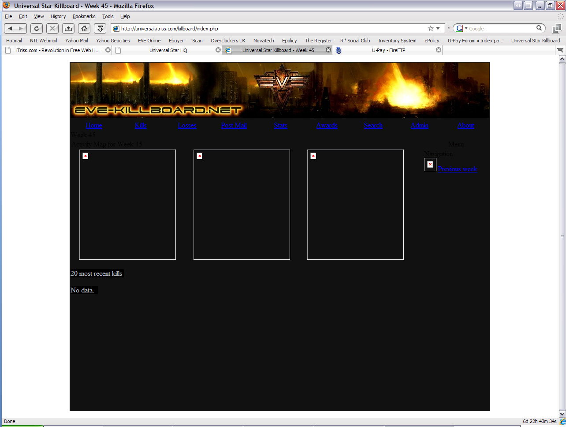Screen dimensions: 566x427
Task: Click the vertical scrollbar down arrow
Action: tap(562, 414)
